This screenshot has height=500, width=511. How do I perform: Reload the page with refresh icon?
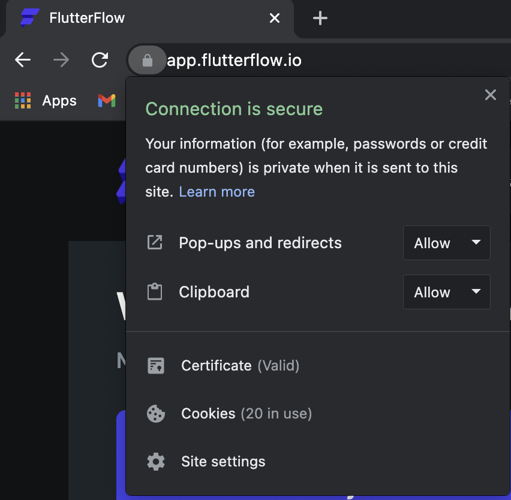tap(100, 60)
